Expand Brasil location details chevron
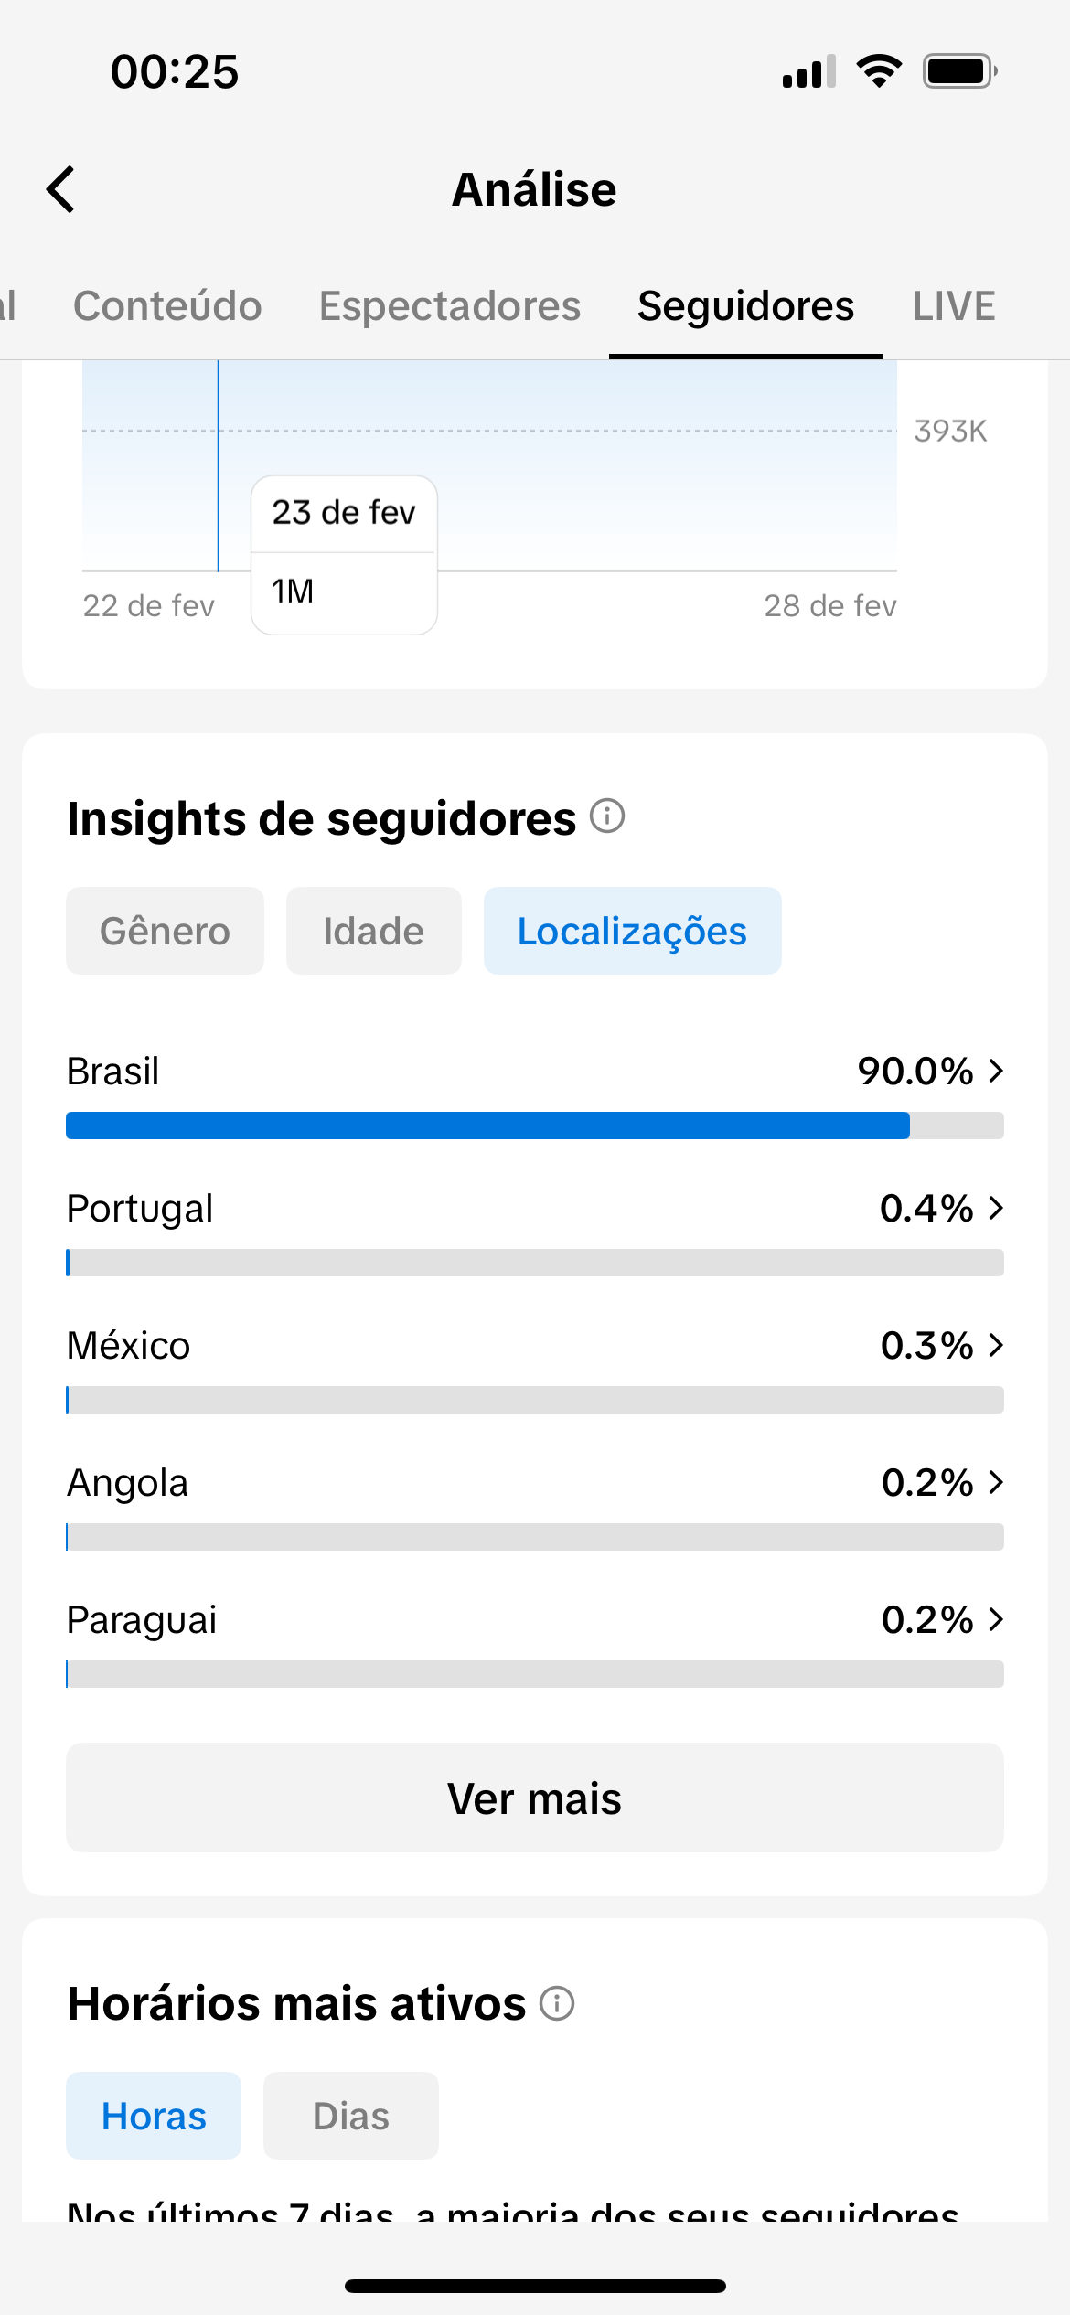 click(x=996, y=1071)
